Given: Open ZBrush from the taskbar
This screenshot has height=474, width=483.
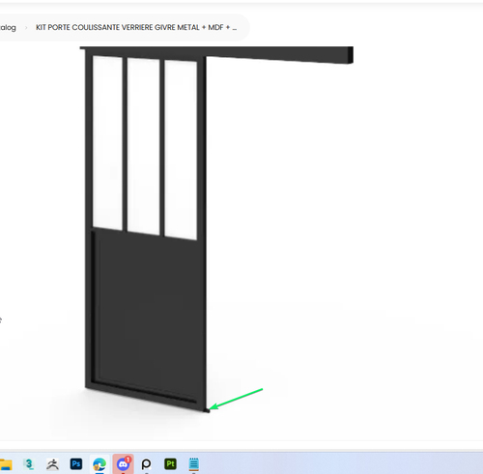Looking at the screenshot, I should (52, 464).
